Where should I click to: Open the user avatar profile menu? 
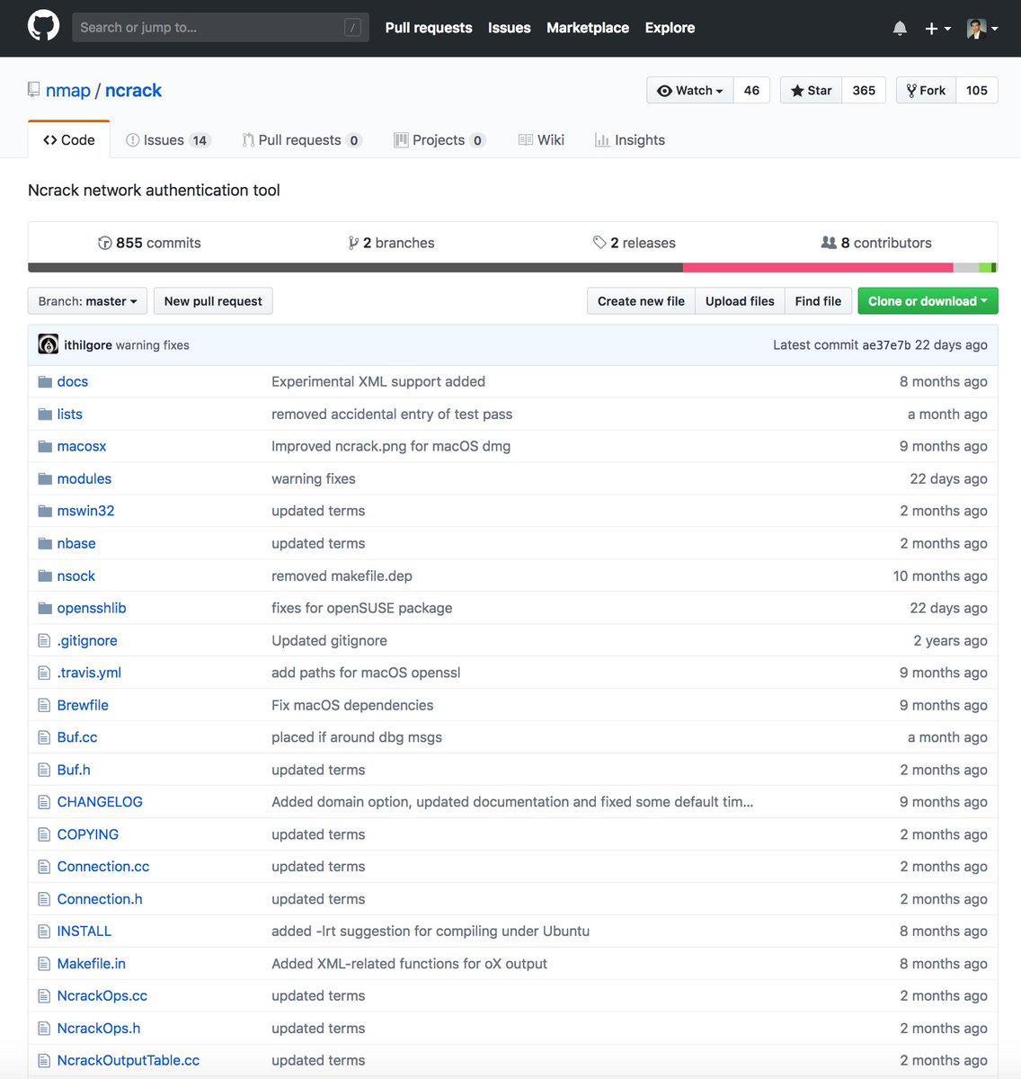click(982, 29)
